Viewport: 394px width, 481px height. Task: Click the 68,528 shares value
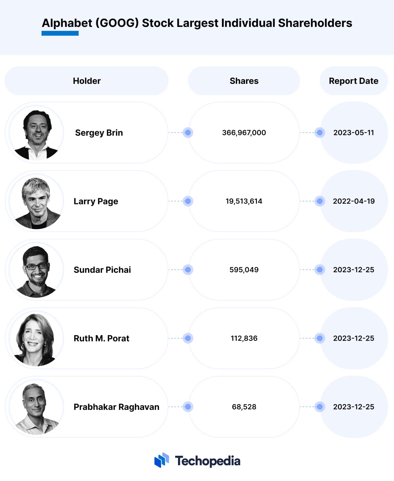[244, 407]
